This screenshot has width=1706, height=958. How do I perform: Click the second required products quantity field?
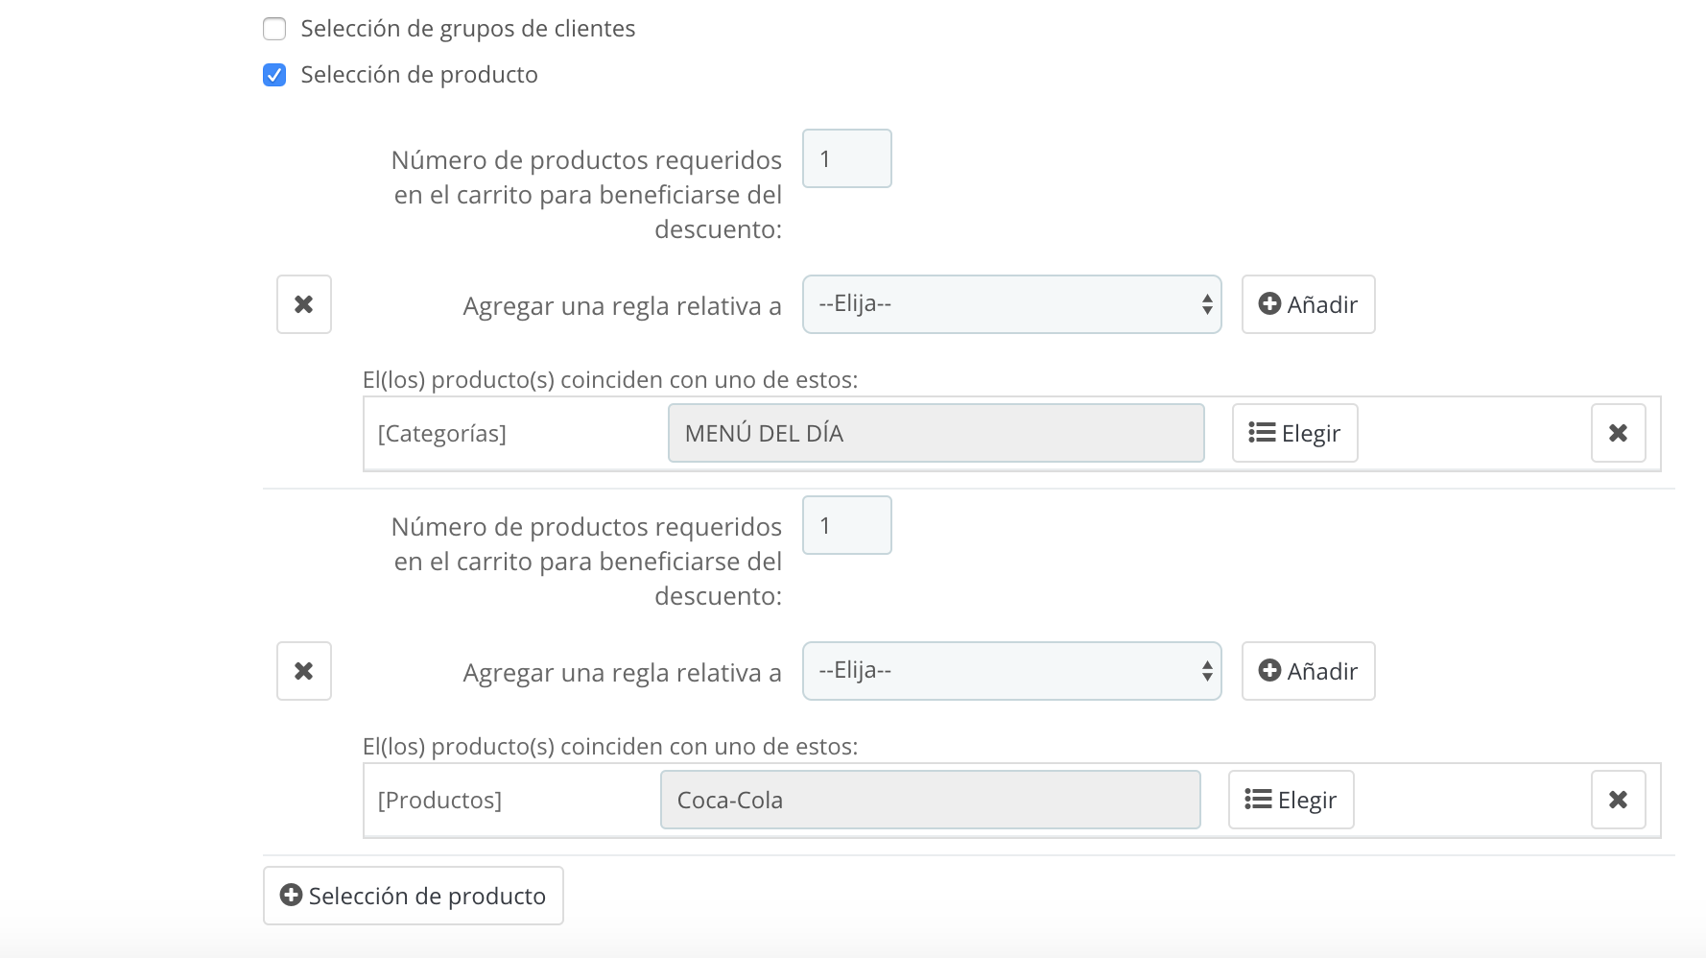click(x=846, y=525)
